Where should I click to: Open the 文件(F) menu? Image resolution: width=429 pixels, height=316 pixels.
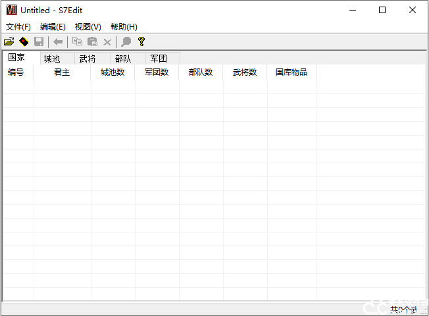(x=18, y=27)
